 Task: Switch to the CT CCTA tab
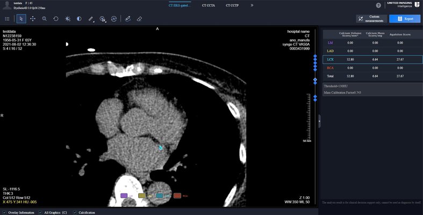pyautogui.click(x=208, y=5)
